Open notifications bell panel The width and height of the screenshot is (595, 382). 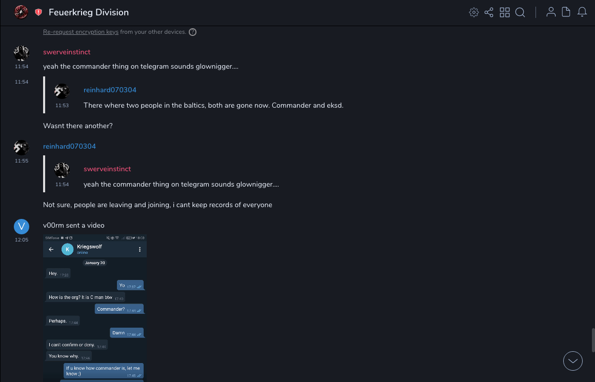(582, 12)
